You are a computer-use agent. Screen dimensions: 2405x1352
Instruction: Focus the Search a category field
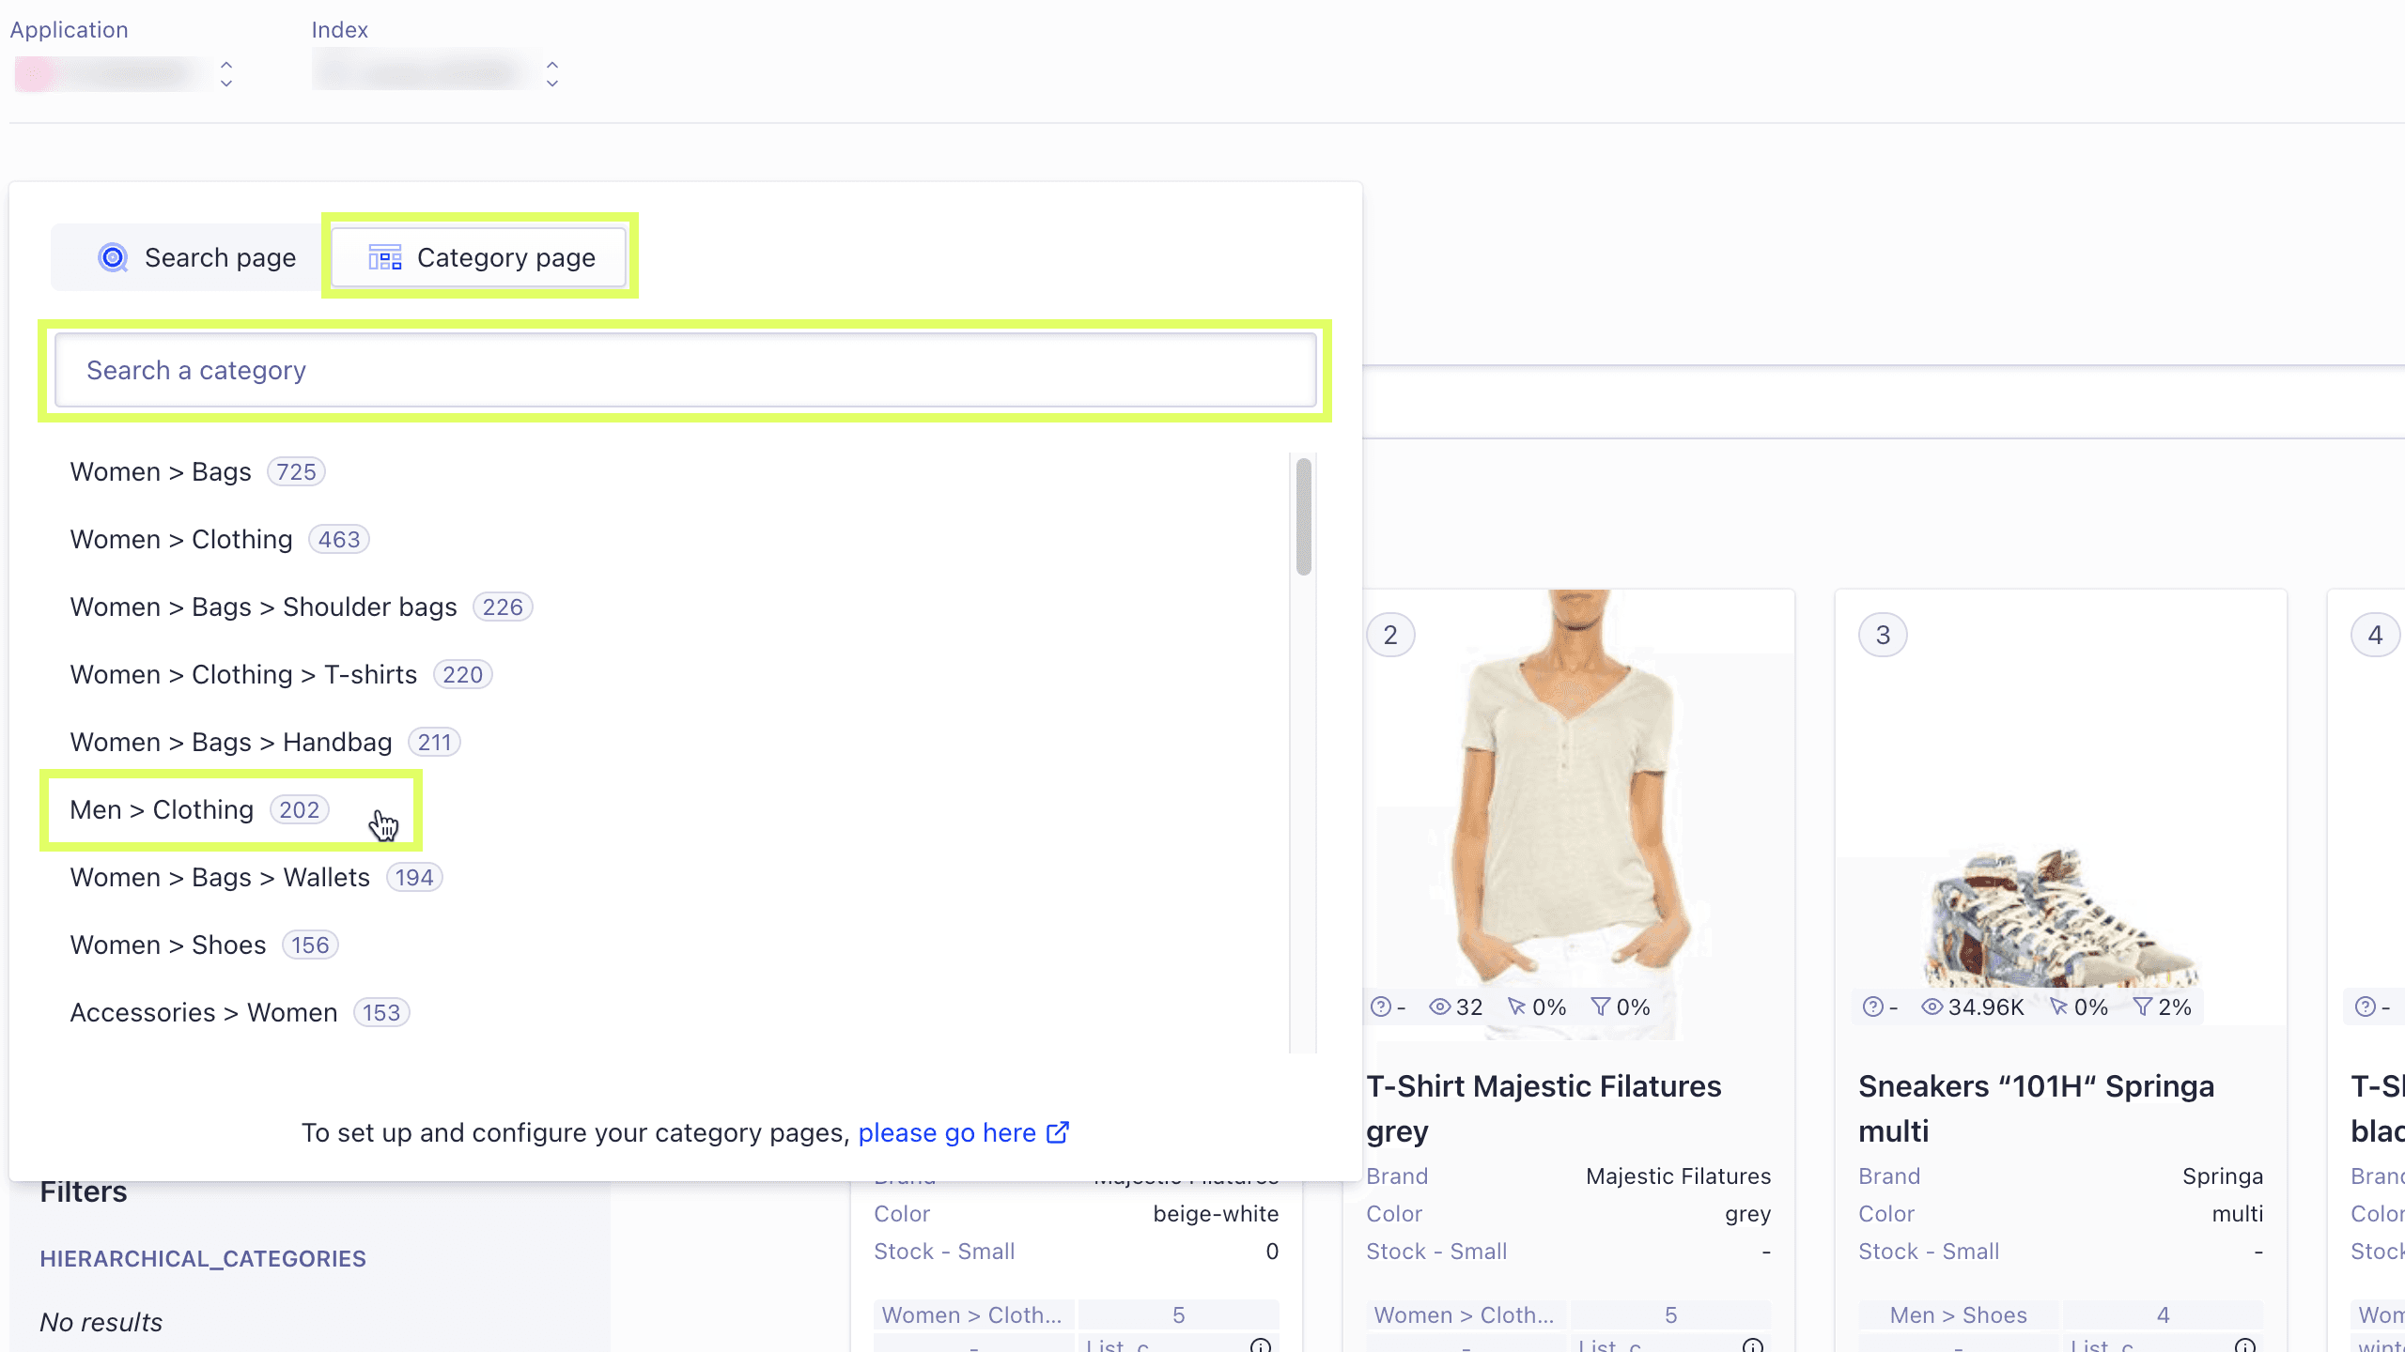[x=686, y=370]
